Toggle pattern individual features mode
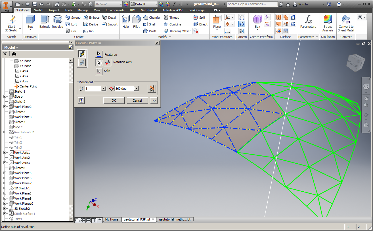The width and height of the screenshot is (373, 231). [82, 54]
